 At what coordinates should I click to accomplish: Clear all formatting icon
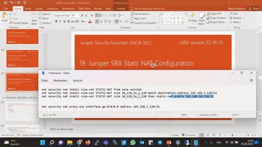pos(92,16)
